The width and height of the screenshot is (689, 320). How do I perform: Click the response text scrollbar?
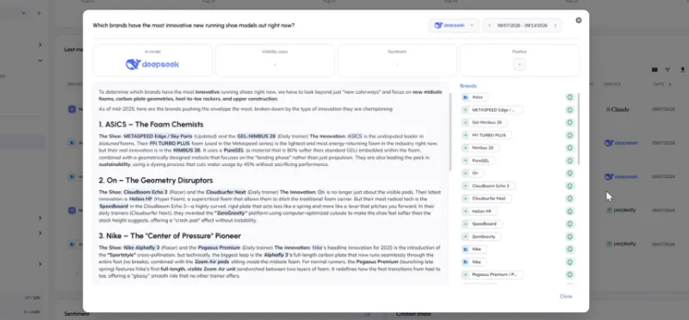(x=450, y=132)
